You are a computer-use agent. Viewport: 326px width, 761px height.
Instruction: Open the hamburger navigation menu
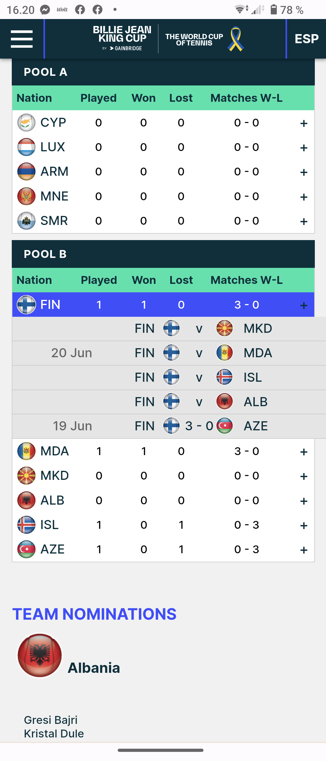(x=22, y=39)
